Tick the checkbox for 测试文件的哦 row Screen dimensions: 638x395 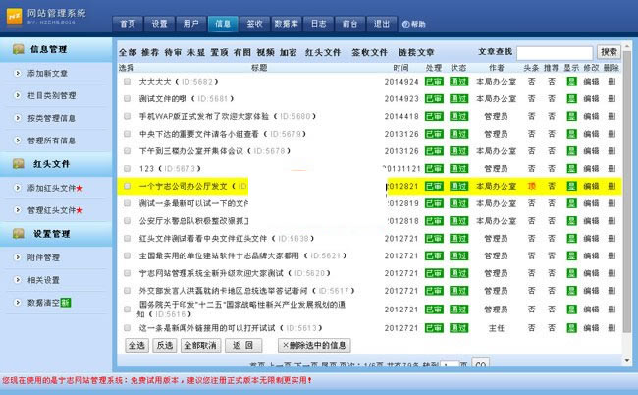[x=127, y=99]
